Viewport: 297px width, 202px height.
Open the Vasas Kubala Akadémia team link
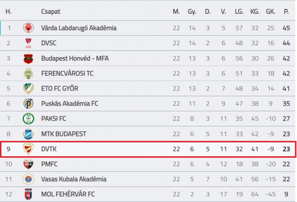click(x=74, y=179)
